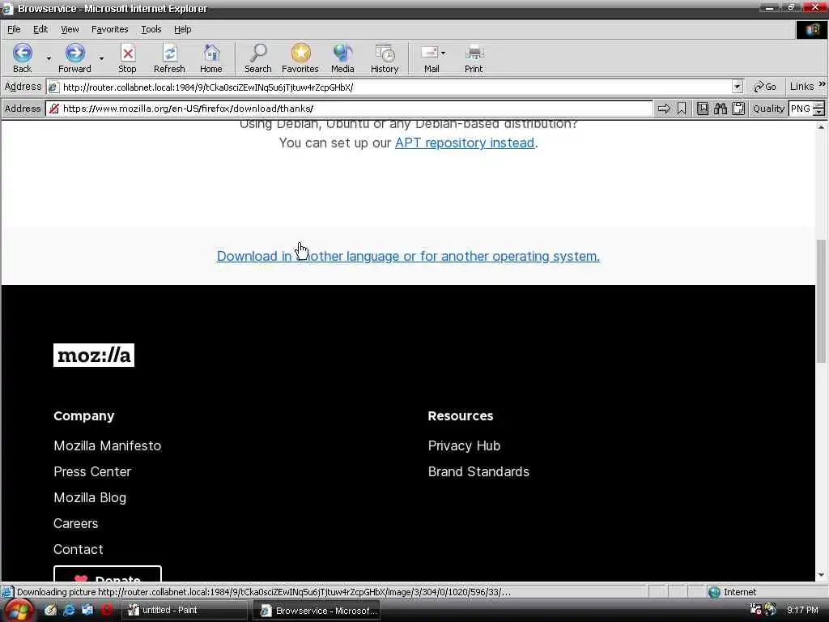This screenshot has height=622, width=829.
Task: Click Download in another language link
Action: 408,256
